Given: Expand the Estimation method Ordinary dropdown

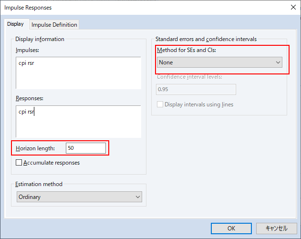Looking at the screenshot, I should (x=79, y=197).
